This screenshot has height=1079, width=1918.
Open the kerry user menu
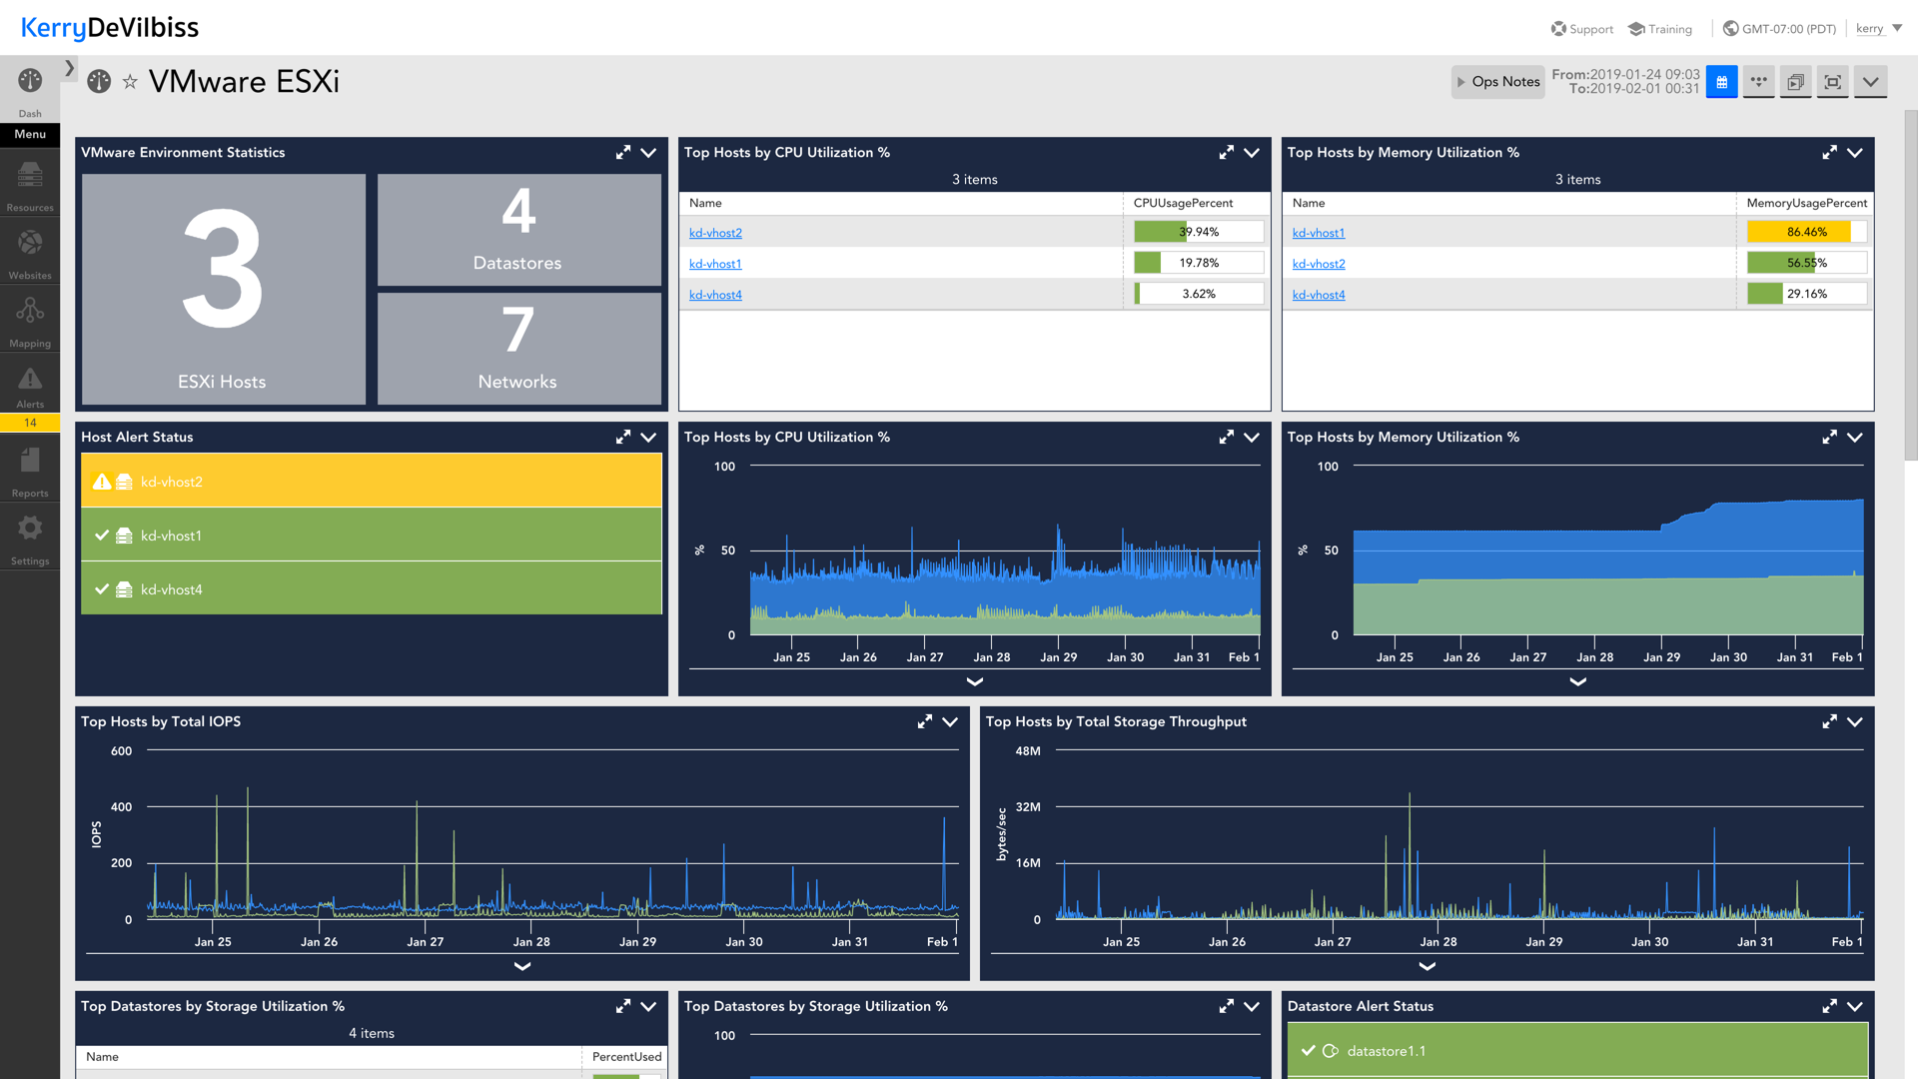click(1879, 29)
